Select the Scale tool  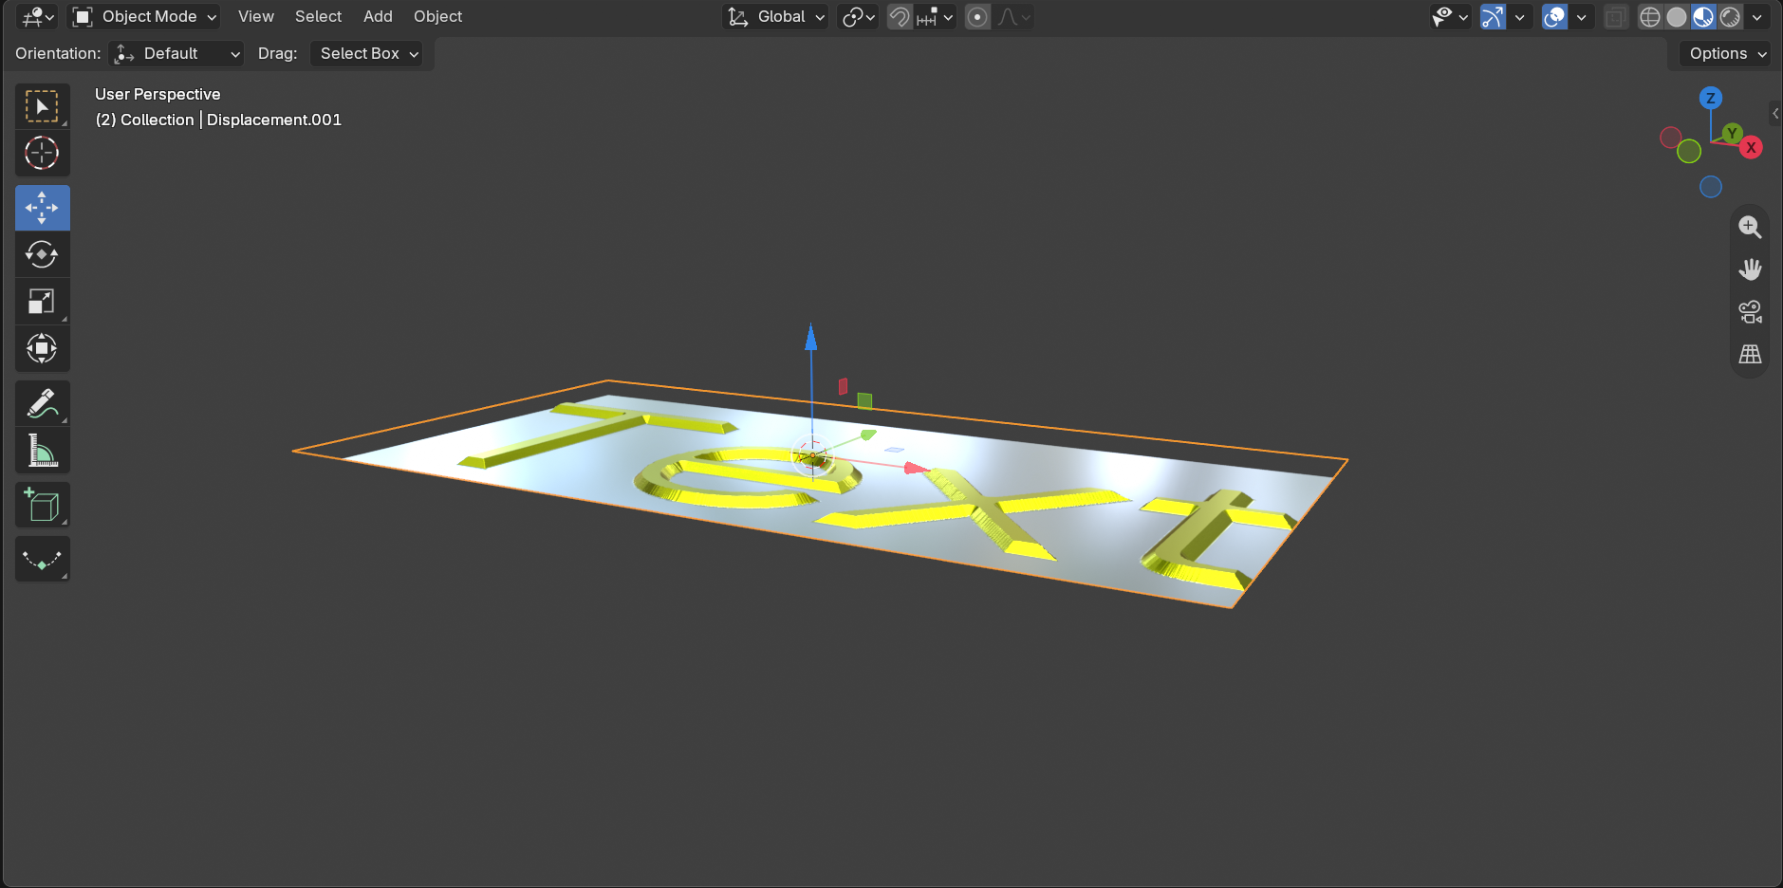point(42,302)
